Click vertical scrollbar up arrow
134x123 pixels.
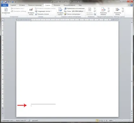click(x=132, y=23)
